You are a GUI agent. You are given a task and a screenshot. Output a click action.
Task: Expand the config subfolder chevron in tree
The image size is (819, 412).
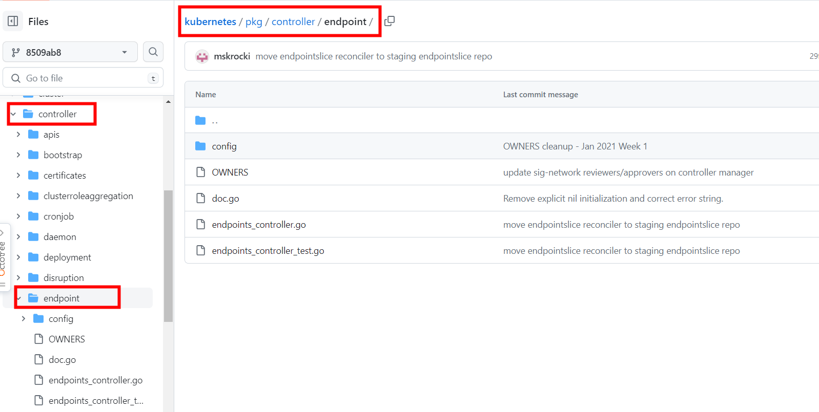point(24,318)
